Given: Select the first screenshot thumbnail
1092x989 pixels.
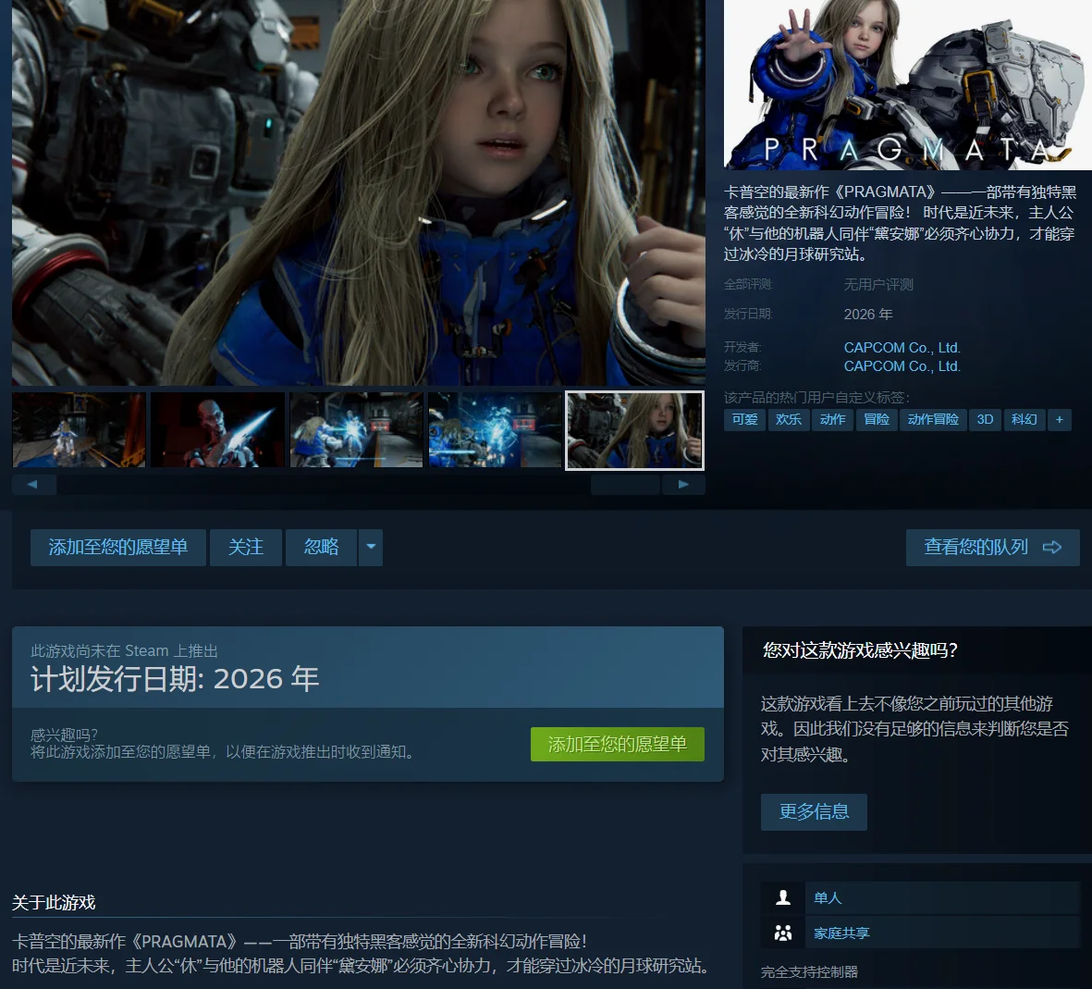Looking at the screenshot, I should (79, 430).
